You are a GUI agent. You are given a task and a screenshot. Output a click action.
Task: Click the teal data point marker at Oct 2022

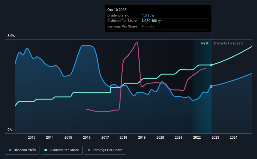point(211,65)
